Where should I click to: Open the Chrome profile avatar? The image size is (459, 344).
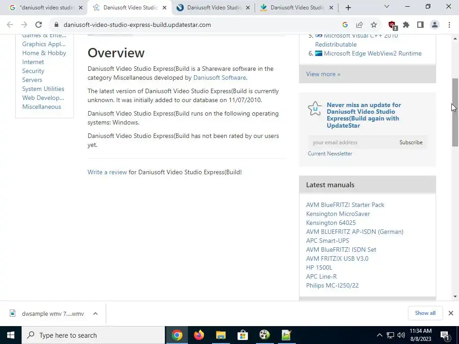435,25
